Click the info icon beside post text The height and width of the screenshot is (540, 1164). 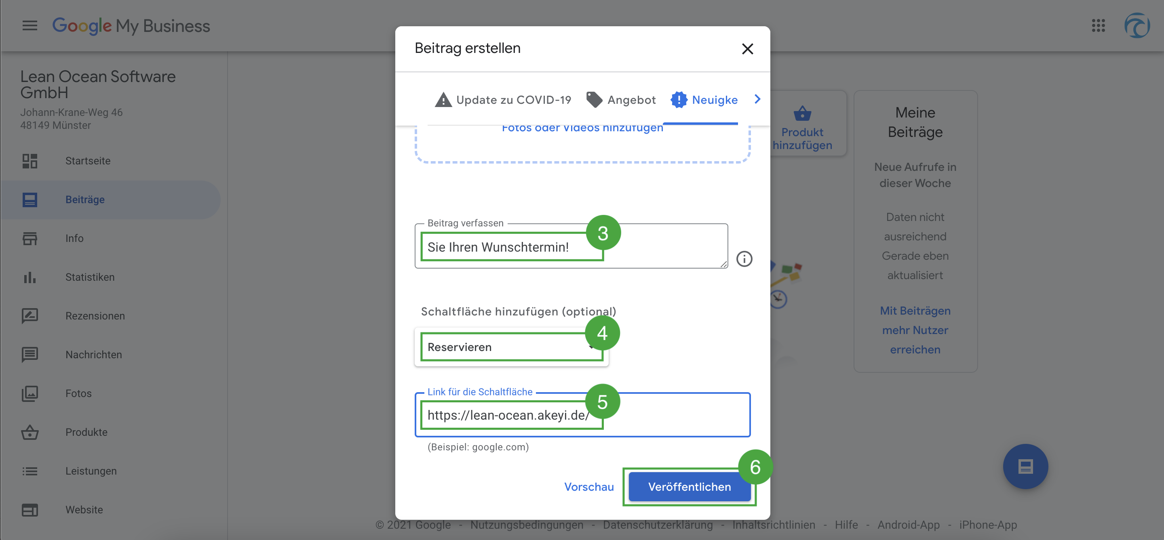pos(744,259)
